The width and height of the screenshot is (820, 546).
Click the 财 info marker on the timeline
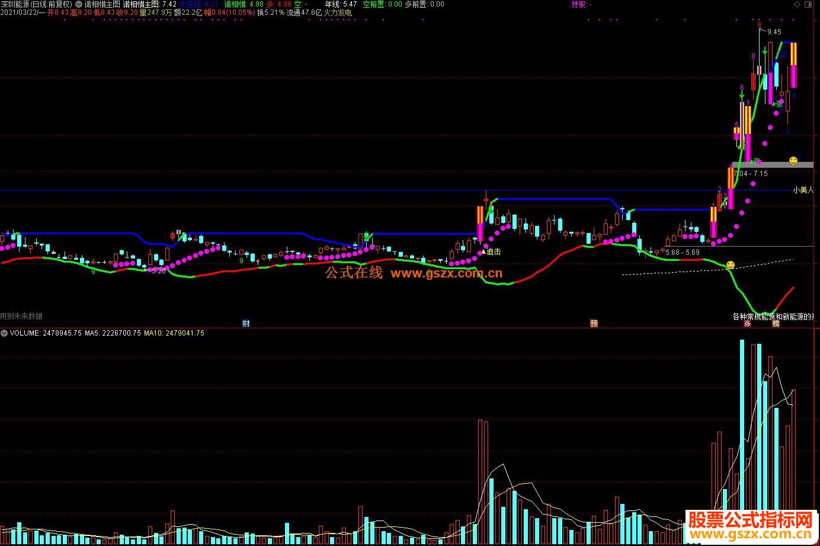point(246,324)
